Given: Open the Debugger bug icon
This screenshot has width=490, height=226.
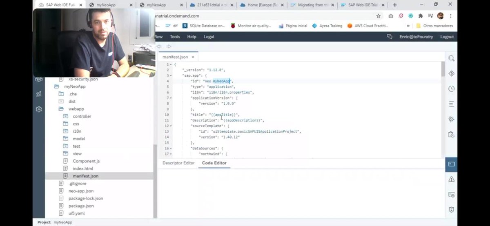Looking at the screenshot, I should point(451,119).
